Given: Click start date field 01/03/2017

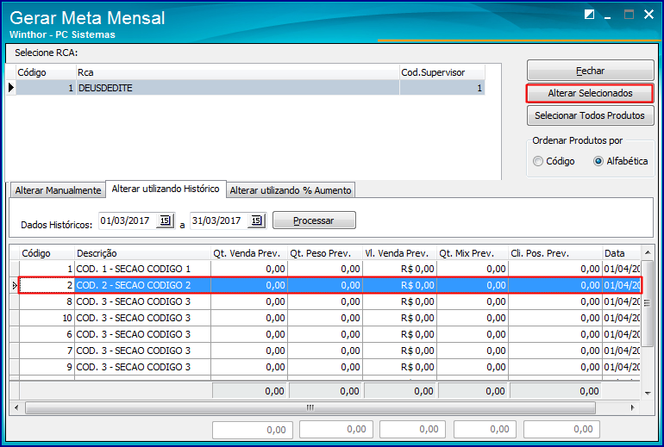Looking at the screenshot, I should 127,220.
